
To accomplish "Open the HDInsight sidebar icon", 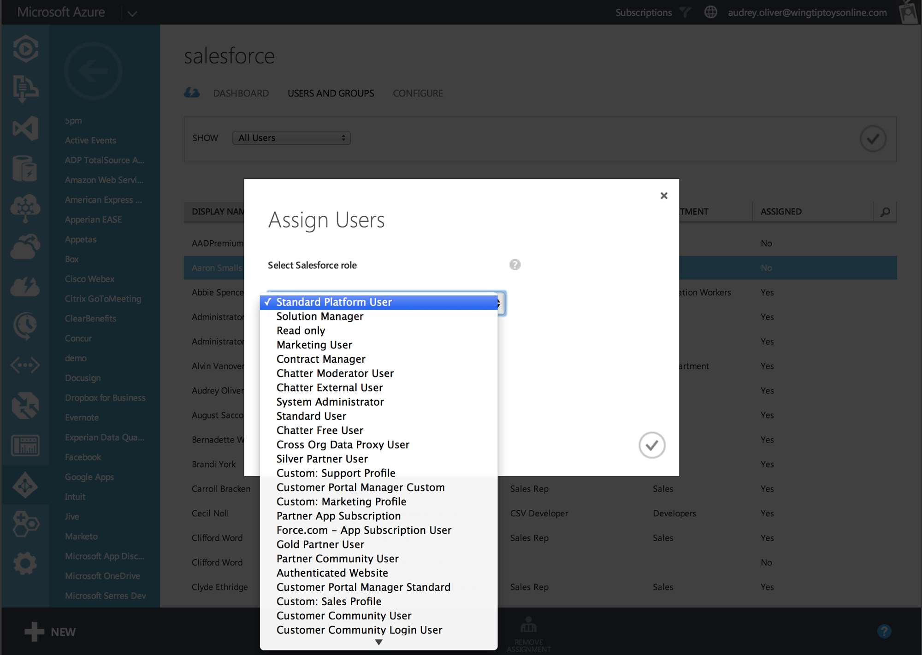I will click(25, 208).
